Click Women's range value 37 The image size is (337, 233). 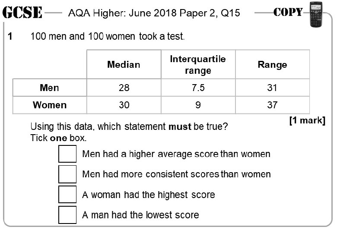pyautogui.click(x=272, y=105)
